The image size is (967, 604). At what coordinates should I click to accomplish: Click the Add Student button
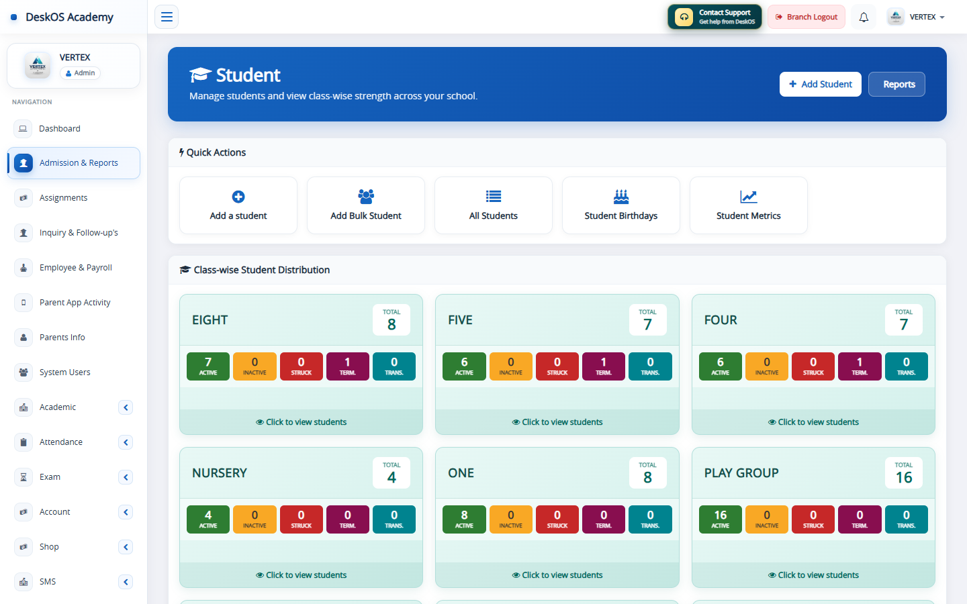point(820,85)
